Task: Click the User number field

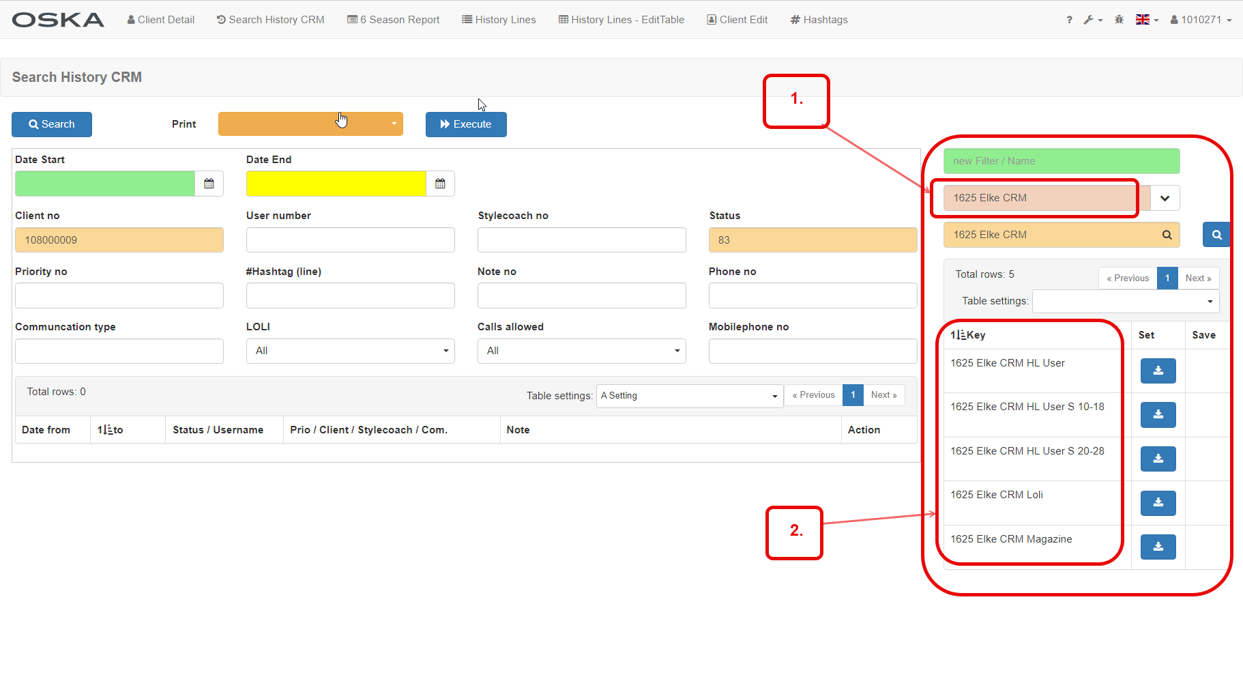Action: [351, 240]
